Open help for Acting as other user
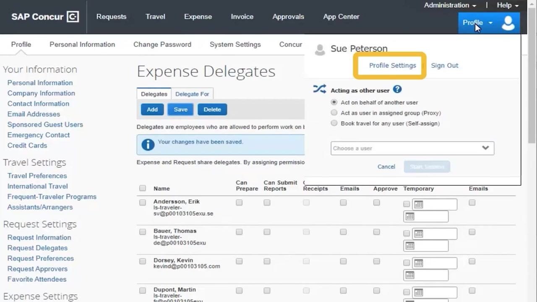Screen dimensions: 537x302 click(x=397, y=89)
